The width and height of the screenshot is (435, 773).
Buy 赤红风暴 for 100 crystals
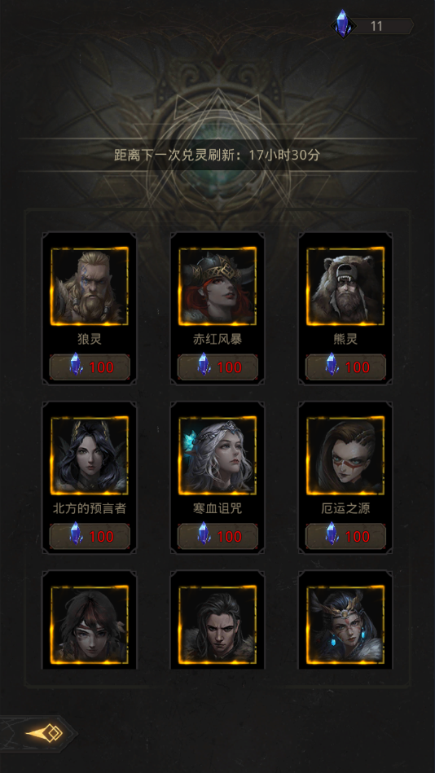(x=217, y=367)
